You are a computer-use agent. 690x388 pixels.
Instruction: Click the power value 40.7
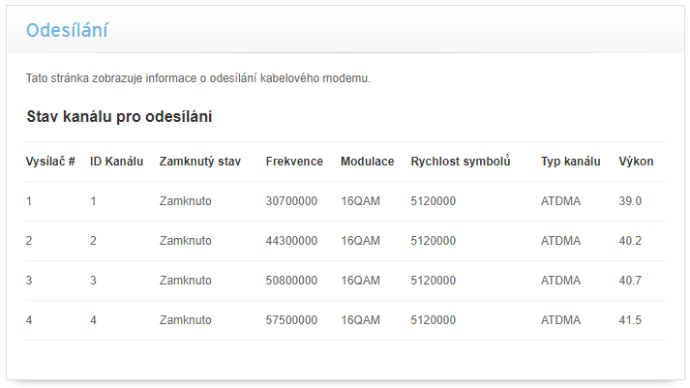tap(630, 281)
